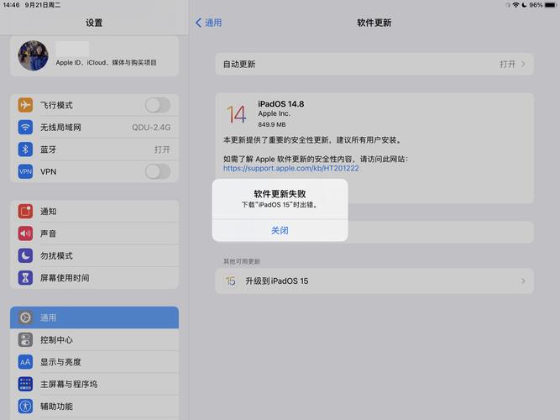Tap the 软件更新 page title

374,23
